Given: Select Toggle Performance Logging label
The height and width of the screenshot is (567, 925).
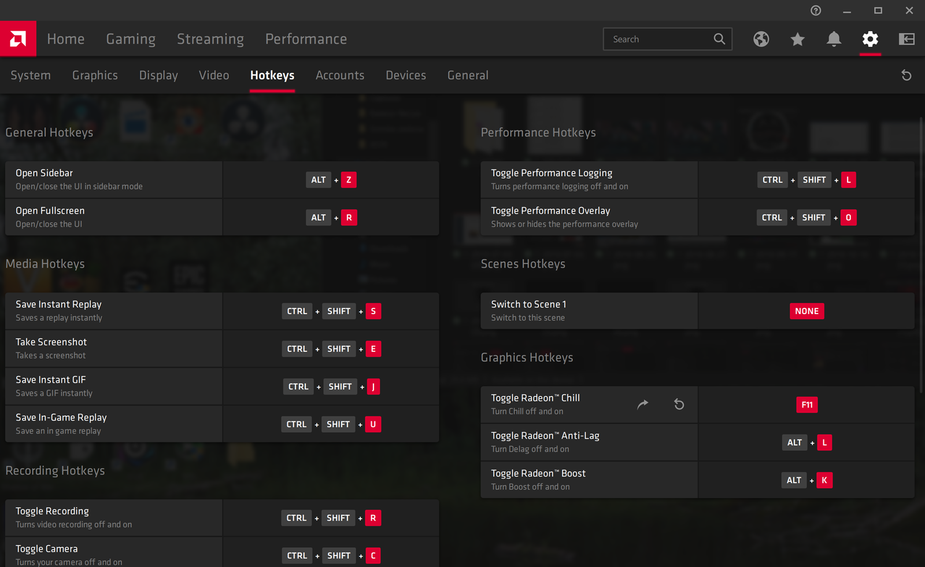Looking at the screenshot, I should [552, 173].
